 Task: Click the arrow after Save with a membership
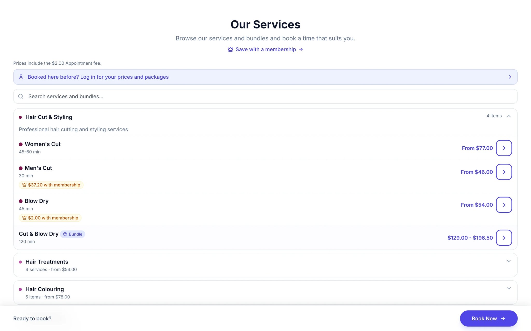coord(301,49)
